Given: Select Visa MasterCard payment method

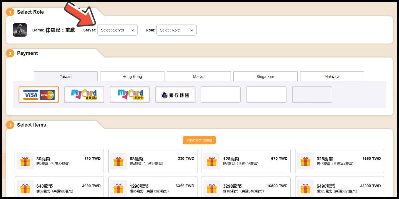Looking at the screenshot, I should click(x=39, y=95).
